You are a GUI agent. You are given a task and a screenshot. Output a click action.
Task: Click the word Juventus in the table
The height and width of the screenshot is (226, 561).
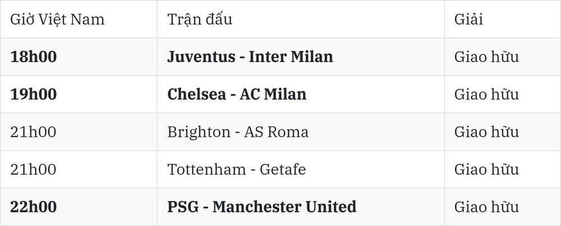[x=201, y=57]
